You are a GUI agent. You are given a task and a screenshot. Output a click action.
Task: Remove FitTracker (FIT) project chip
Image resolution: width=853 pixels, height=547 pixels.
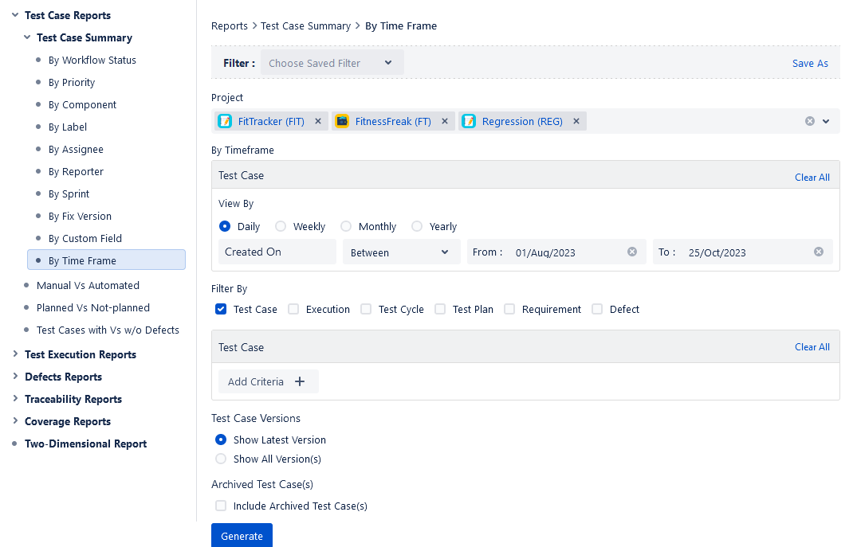pos(318,121)
